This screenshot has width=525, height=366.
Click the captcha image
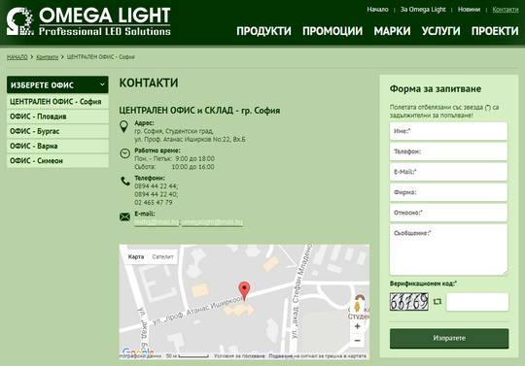tap(408, 302)
